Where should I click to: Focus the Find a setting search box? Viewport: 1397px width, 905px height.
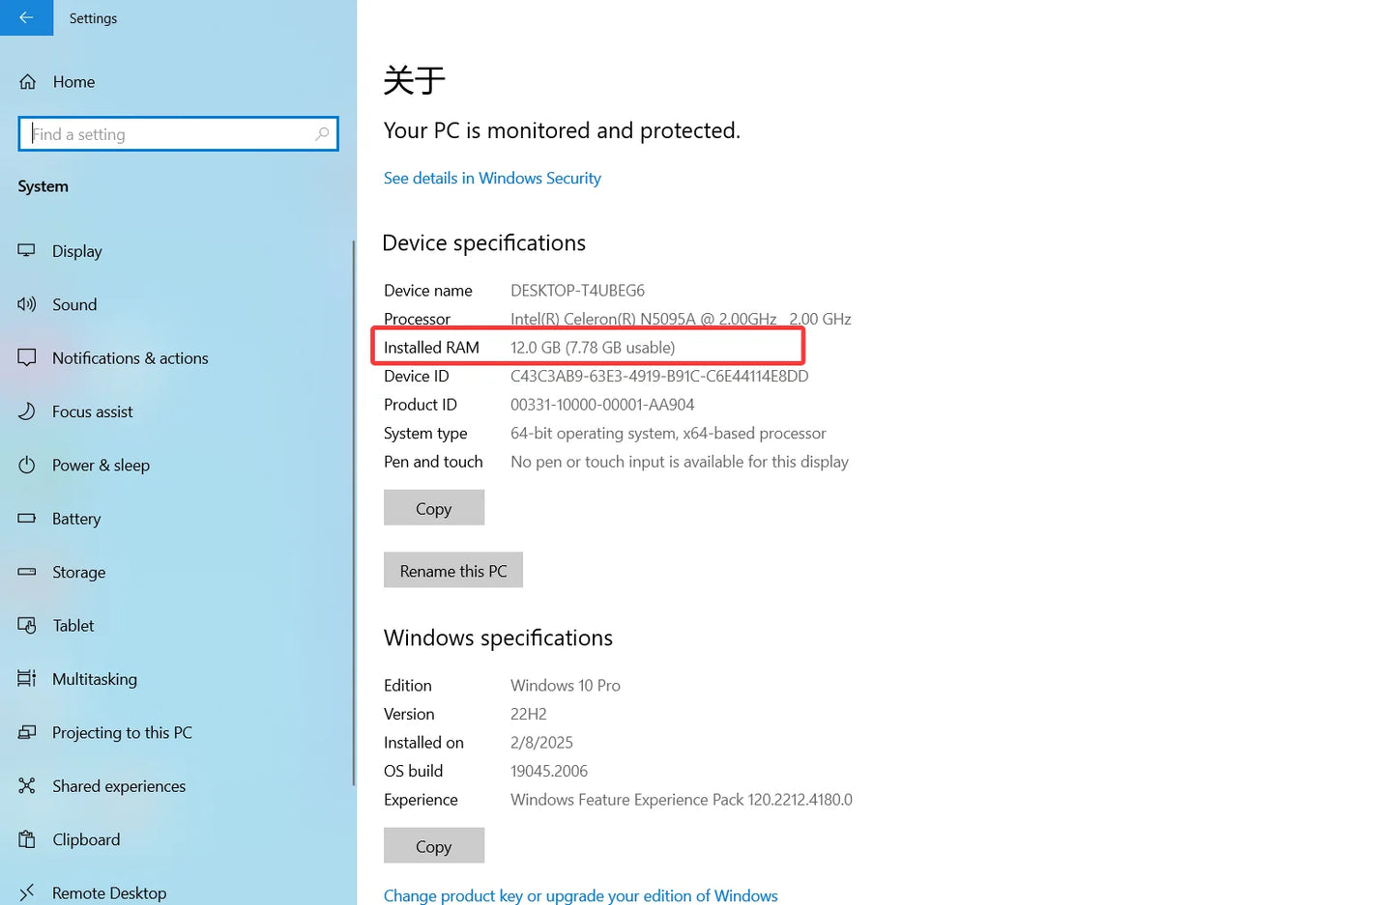tap(169, 134)
